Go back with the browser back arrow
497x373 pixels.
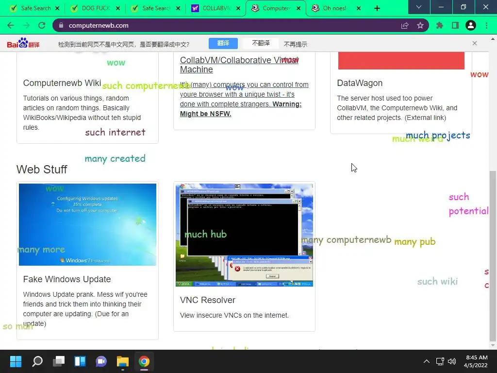pos(11,25)
